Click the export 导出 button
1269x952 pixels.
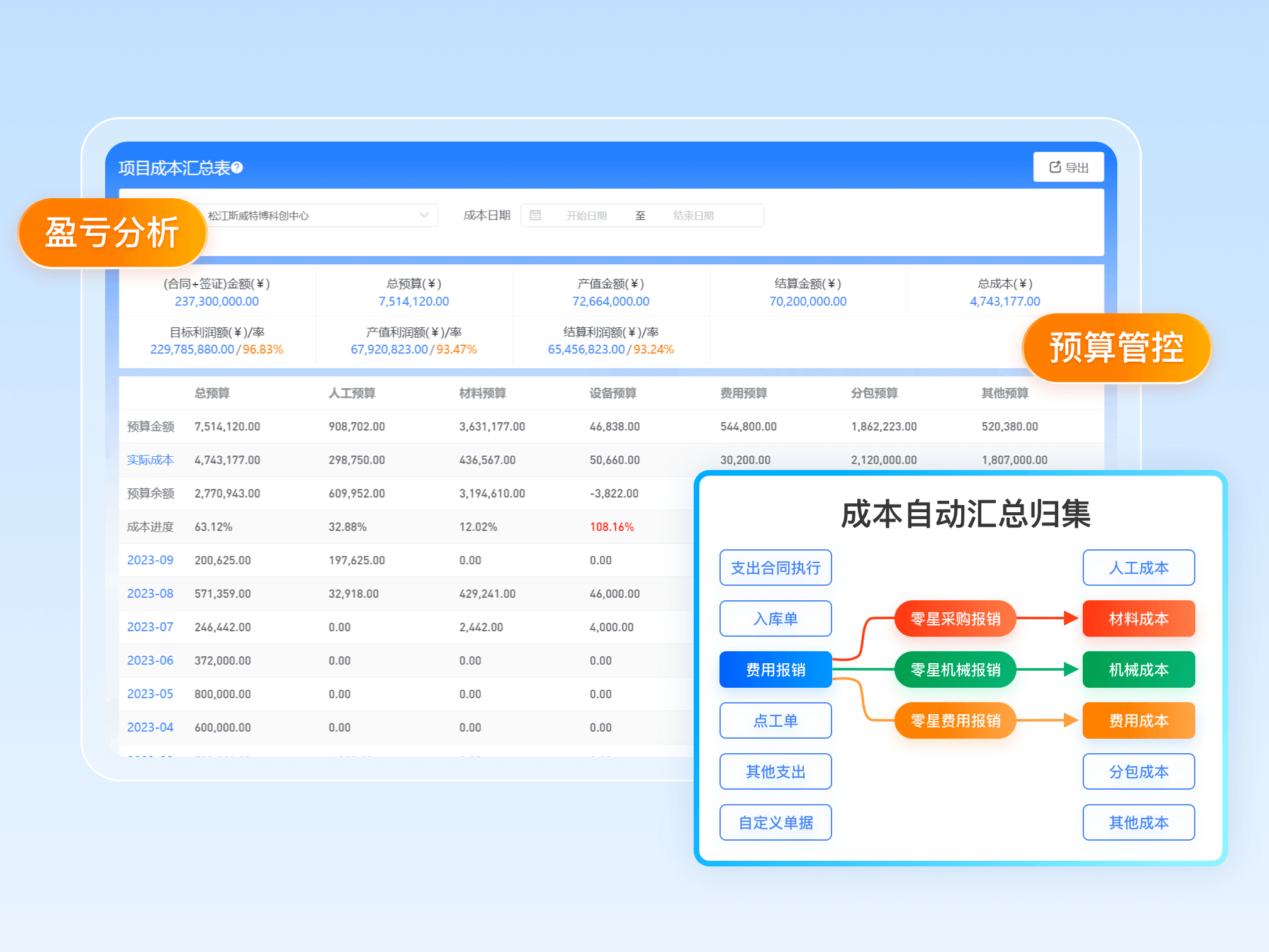pyautogui.click(x=1068, y=167)
